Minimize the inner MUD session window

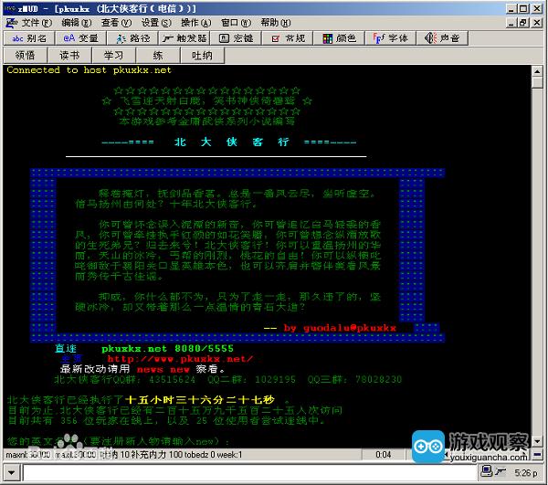pyautogui.click(x=511, y=23)
